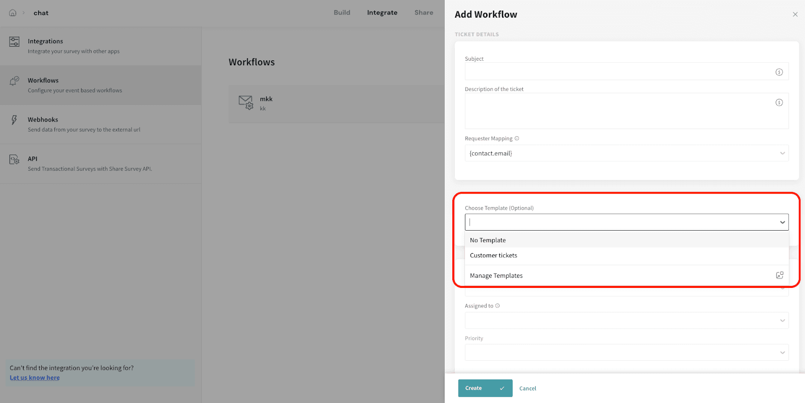Click the Subject field variable icon
Image resolution: width=805 pixels, height=403 pixels.
[779, 72]
